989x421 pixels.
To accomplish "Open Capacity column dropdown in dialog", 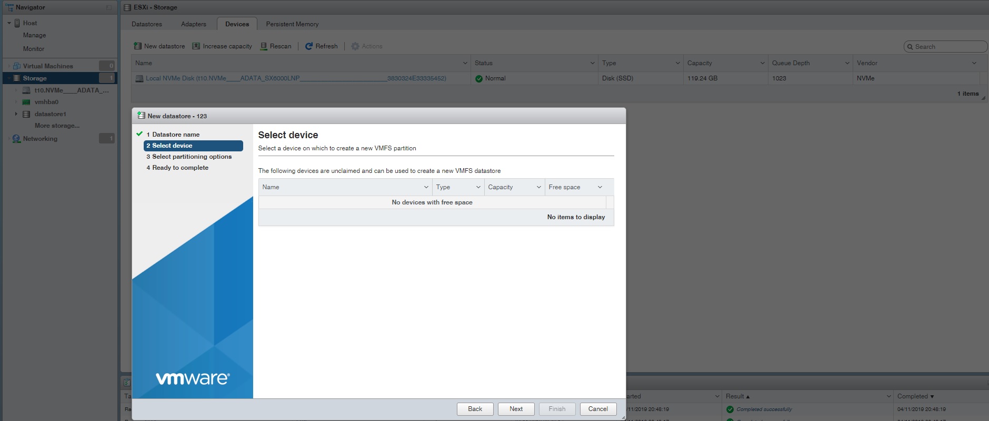I will 538,187.
